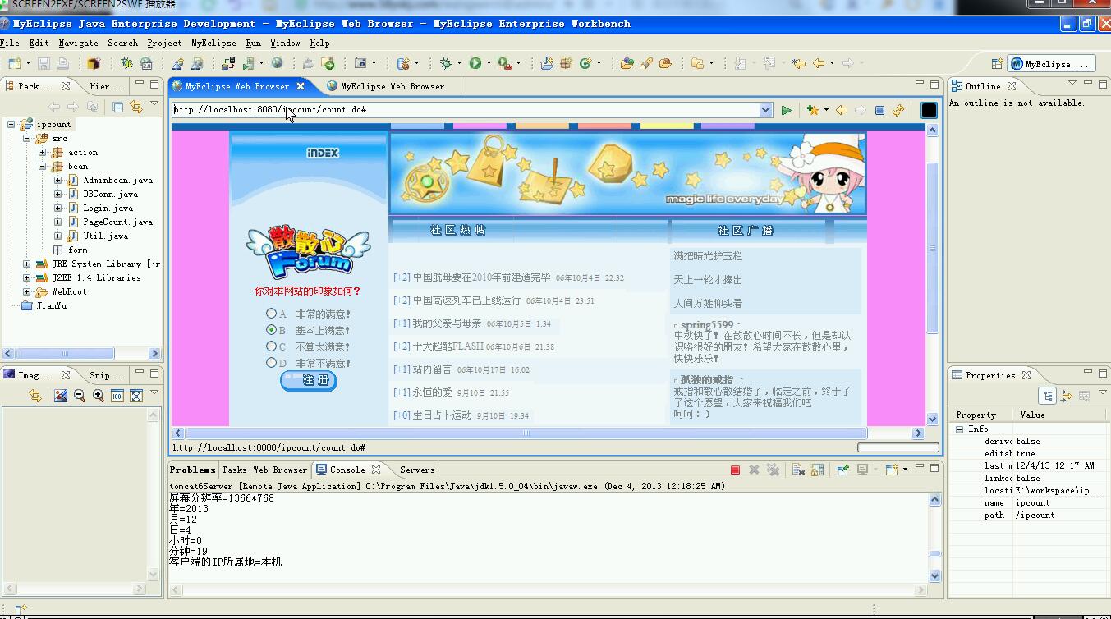Click the Go play icon beside URL field
This screenshot has width=1111, height=619.
pyautogui.click(x=786, y=110)
